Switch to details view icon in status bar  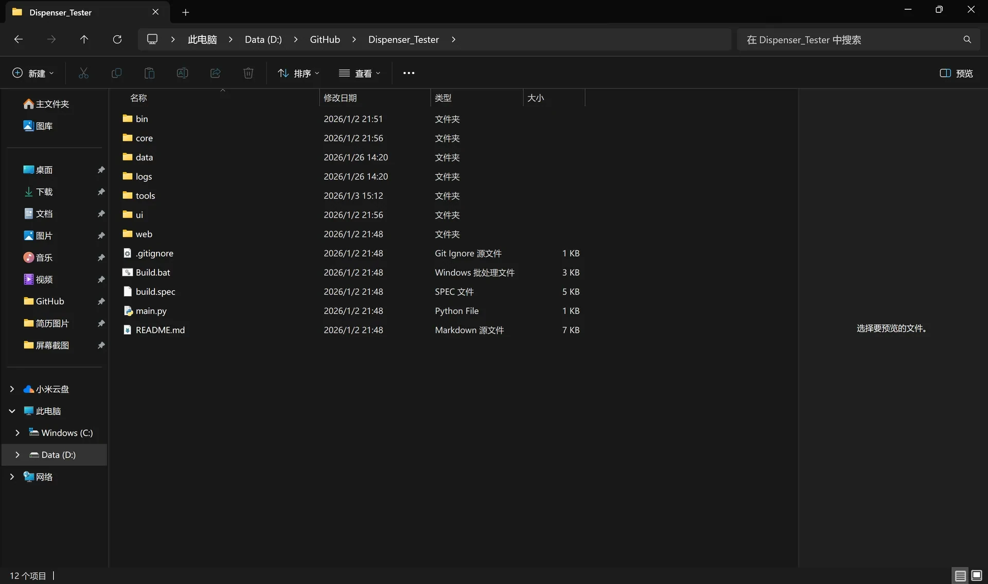(960, 576)
